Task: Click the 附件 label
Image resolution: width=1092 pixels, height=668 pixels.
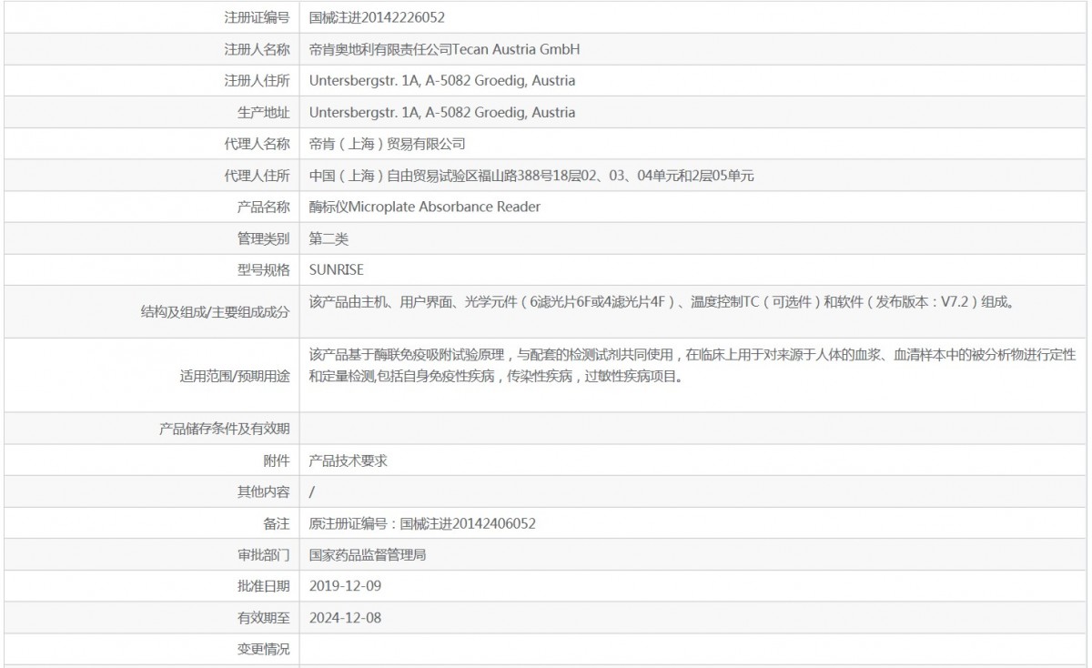Action: 277,461
